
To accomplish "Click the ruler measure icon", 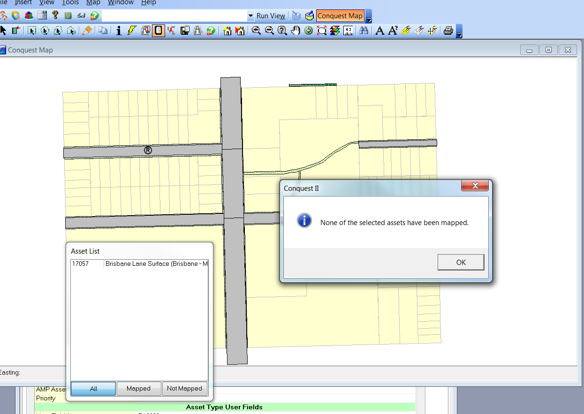I will pos(348,31).
